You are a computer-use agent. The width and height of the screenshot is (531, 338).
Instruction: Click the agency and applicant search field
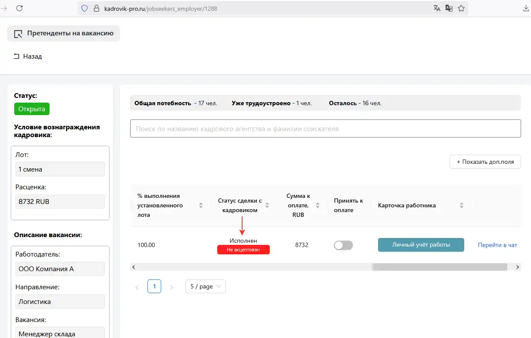[325, 128]
